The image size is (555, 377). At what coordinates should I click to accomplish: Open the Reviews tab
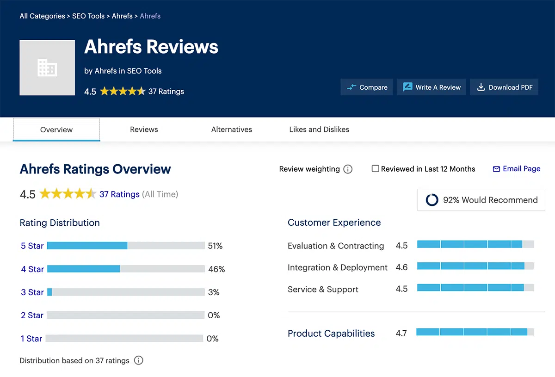pyautogui.click(x=144, y=130)
